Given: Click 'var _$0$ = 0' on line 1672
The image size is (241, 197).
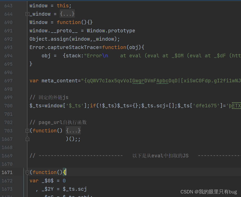Looking at the screenshot, I should click(x=48, y=181).
